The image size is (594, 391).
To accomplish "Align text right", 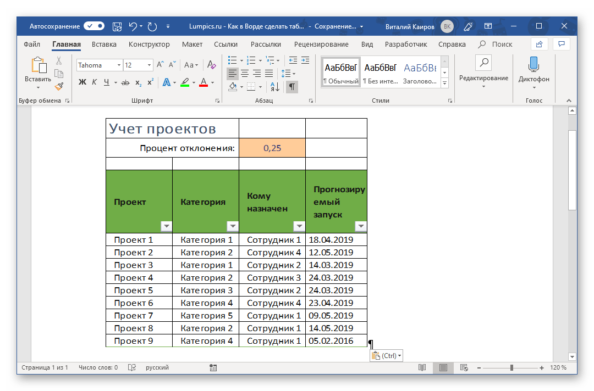I will click(x=257, y=74).
